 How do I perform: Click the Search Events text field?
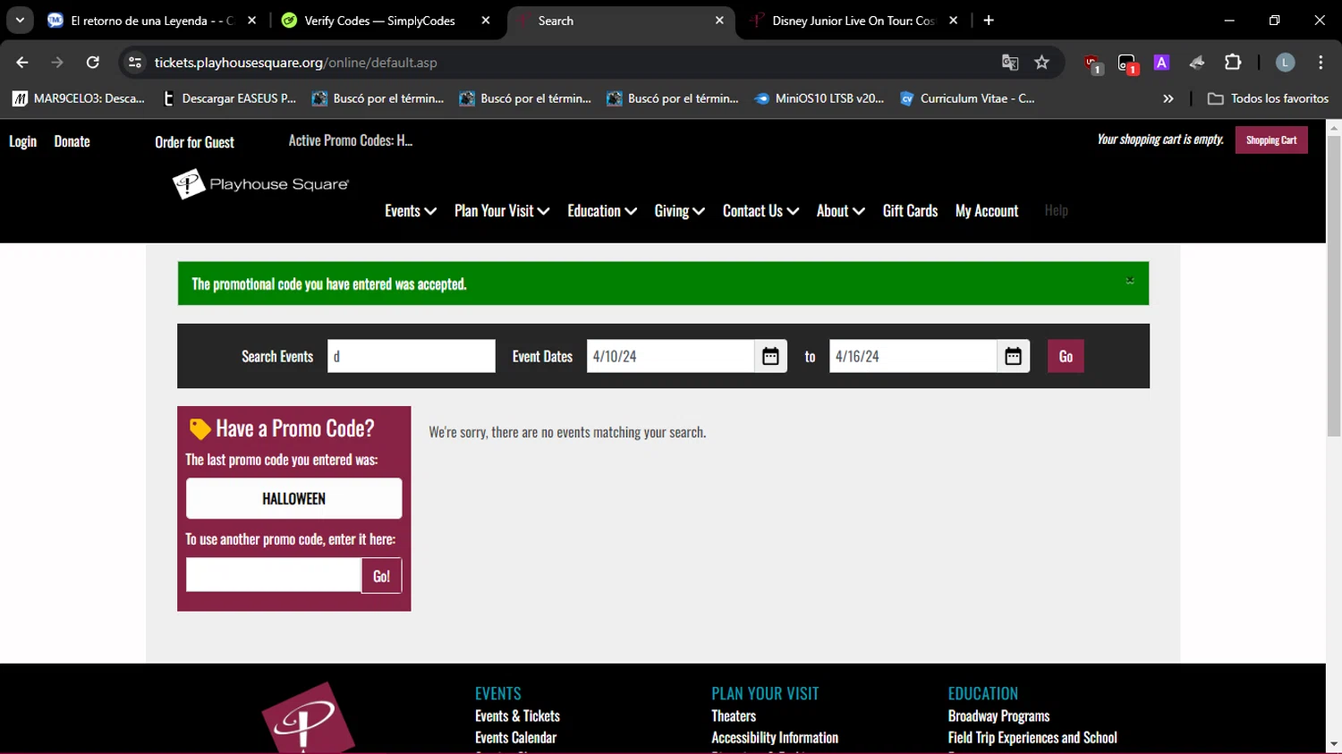412,356
